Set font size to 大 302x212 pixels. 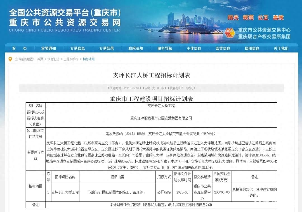[x=154, y=88]
